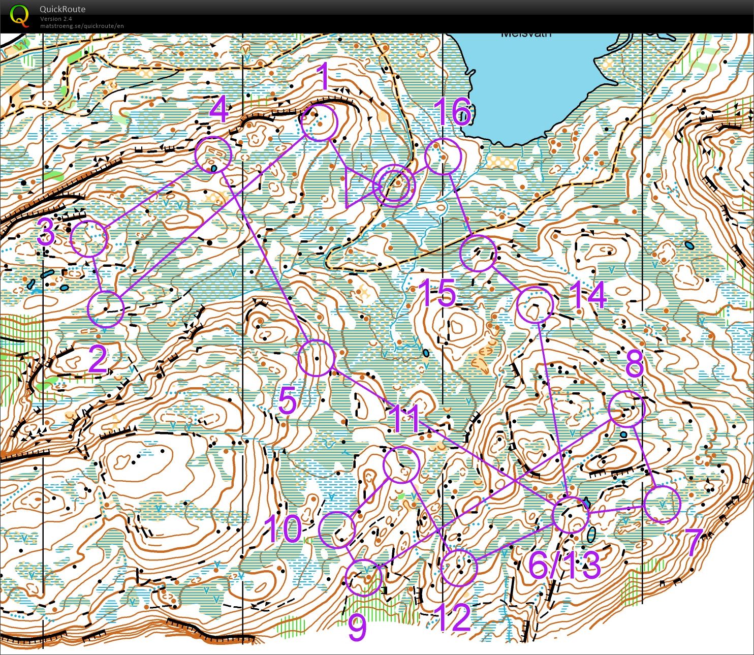The height and width of the screenshot is (655, 754).
Task: Open the matstroeng.se/quickroute/en link
Action: [82, 26]
